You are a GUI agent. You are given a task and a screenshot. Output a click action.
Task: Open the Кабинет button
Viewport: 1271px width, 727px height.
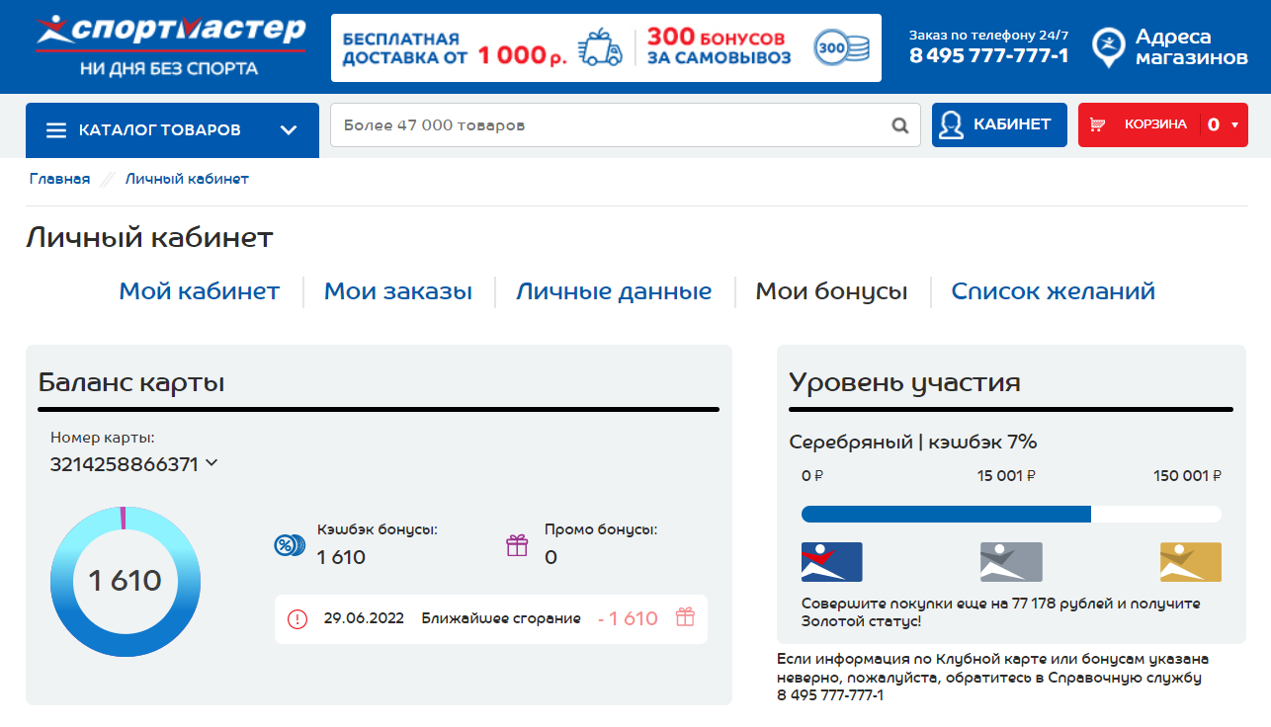pos(999,125)
